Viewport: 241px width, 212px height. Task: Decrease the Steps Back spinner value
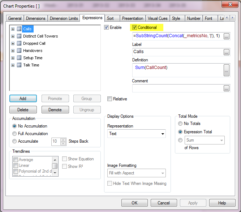click(x=63, y=144)
